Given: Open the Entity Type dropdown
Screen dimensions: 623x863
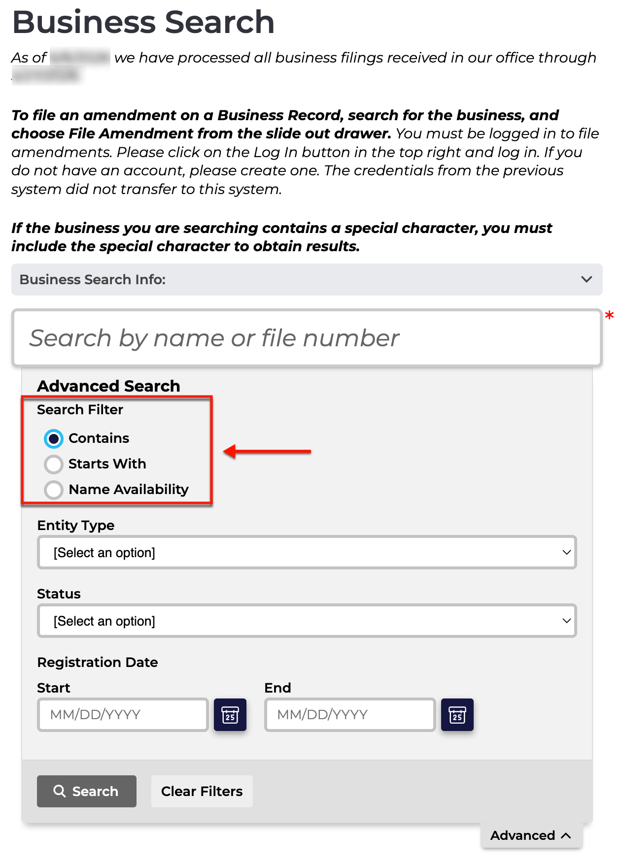Looking at the screenshot, I should [x=307, y=552].
